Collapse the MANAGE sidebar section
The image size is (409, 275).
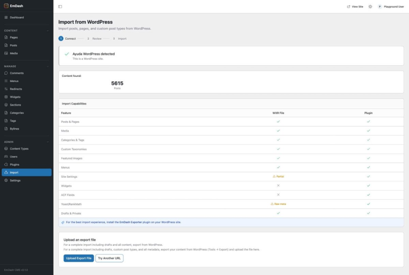(48, 66)
